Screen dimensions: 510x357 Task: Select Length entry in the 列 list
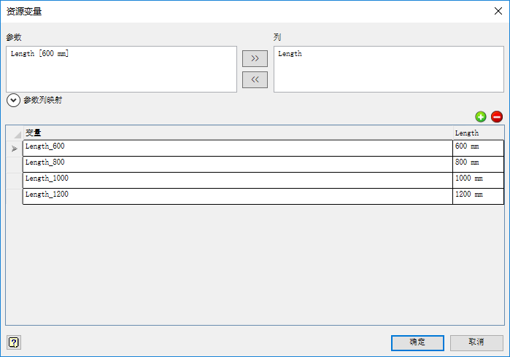pos(290,54)
